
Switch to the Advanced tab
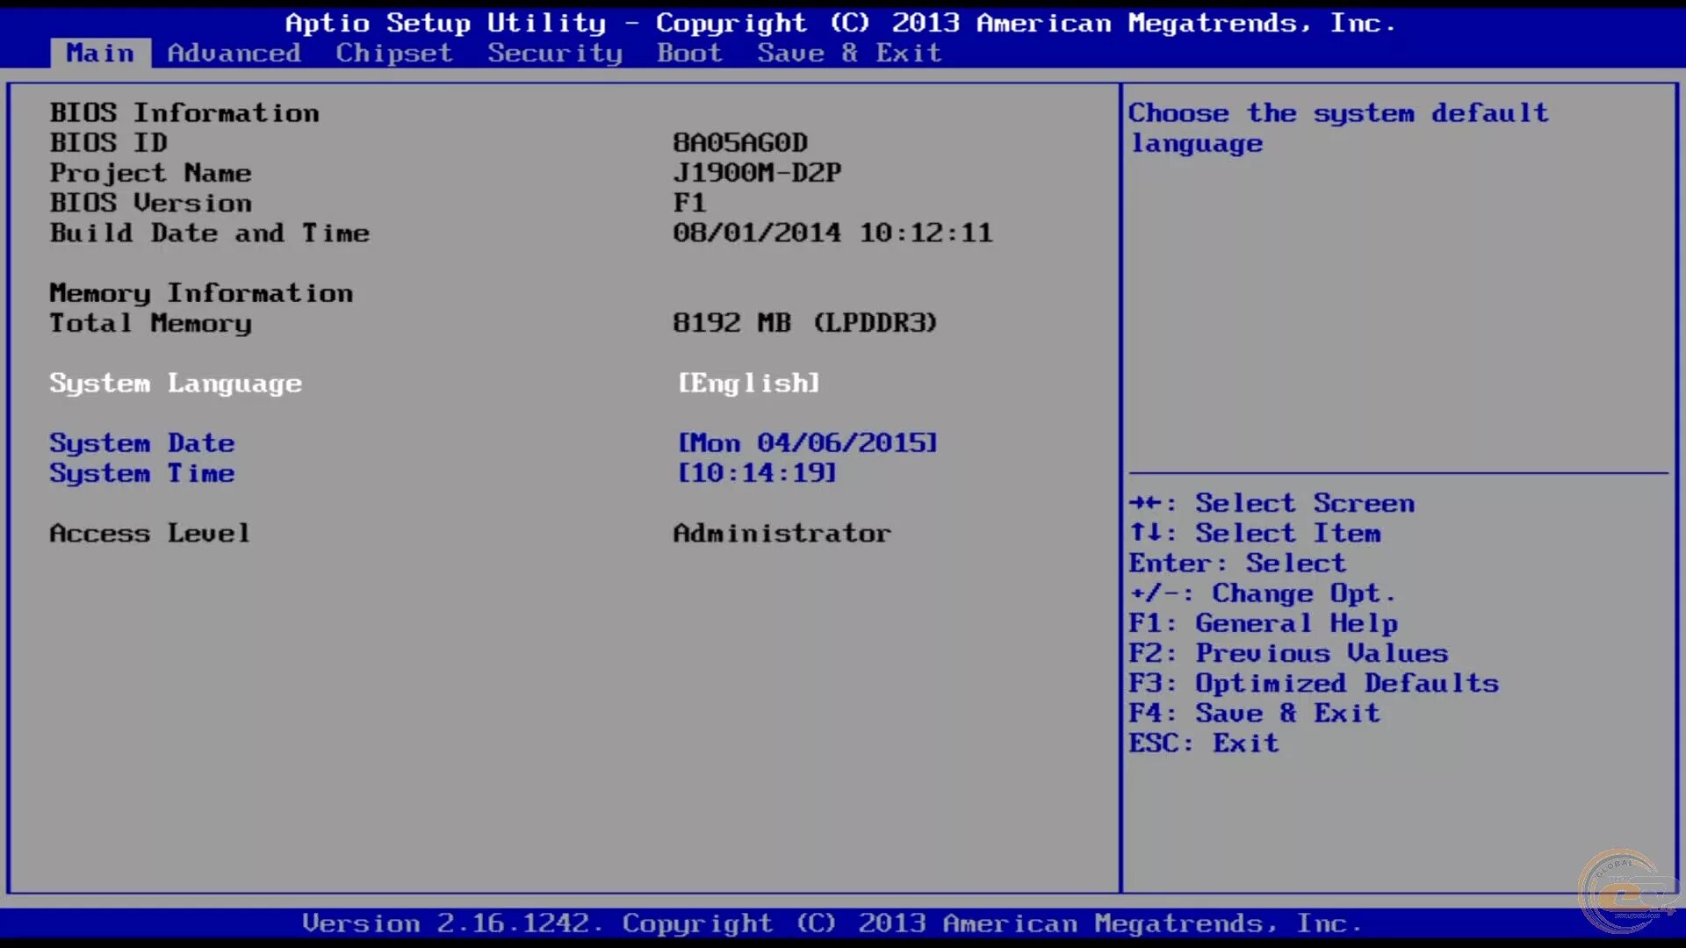pyautogui.click(x=234, y=53)
